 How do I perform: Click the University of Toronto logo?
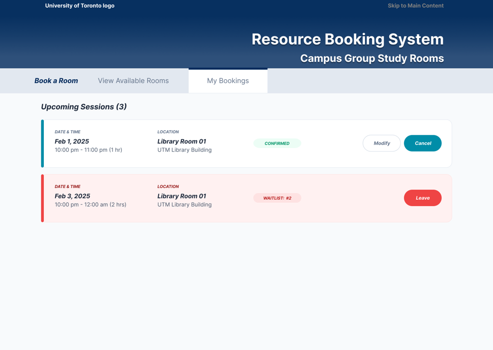point(79,5)
